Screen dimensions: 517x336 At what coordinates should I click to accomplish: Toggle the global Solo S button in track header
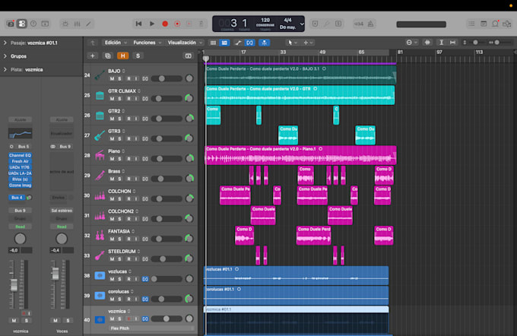click(x=138, y=55)
